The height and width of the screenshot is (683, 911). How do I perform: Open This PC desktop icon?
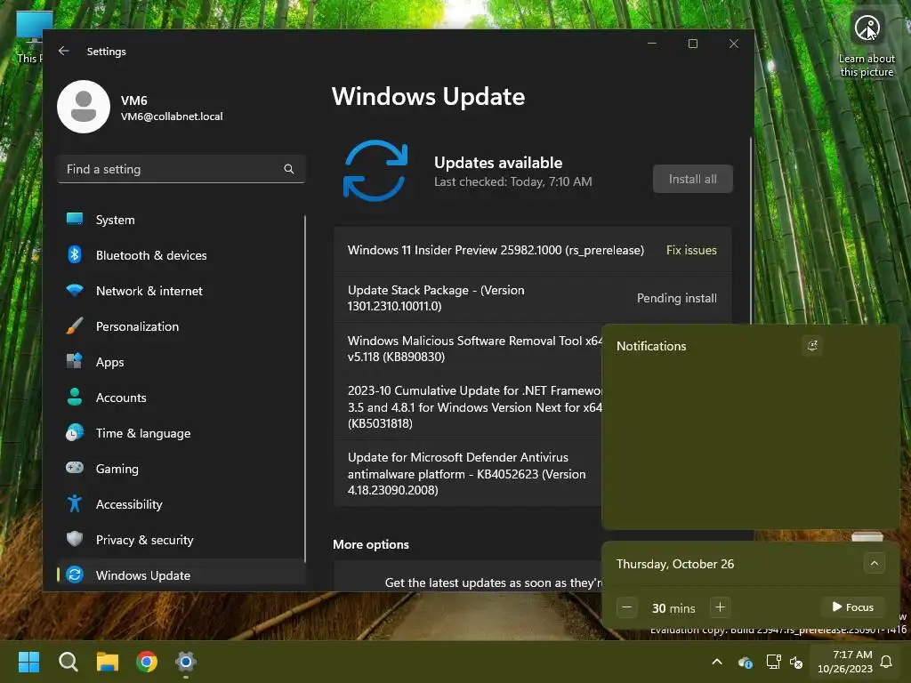pos(29,37)
